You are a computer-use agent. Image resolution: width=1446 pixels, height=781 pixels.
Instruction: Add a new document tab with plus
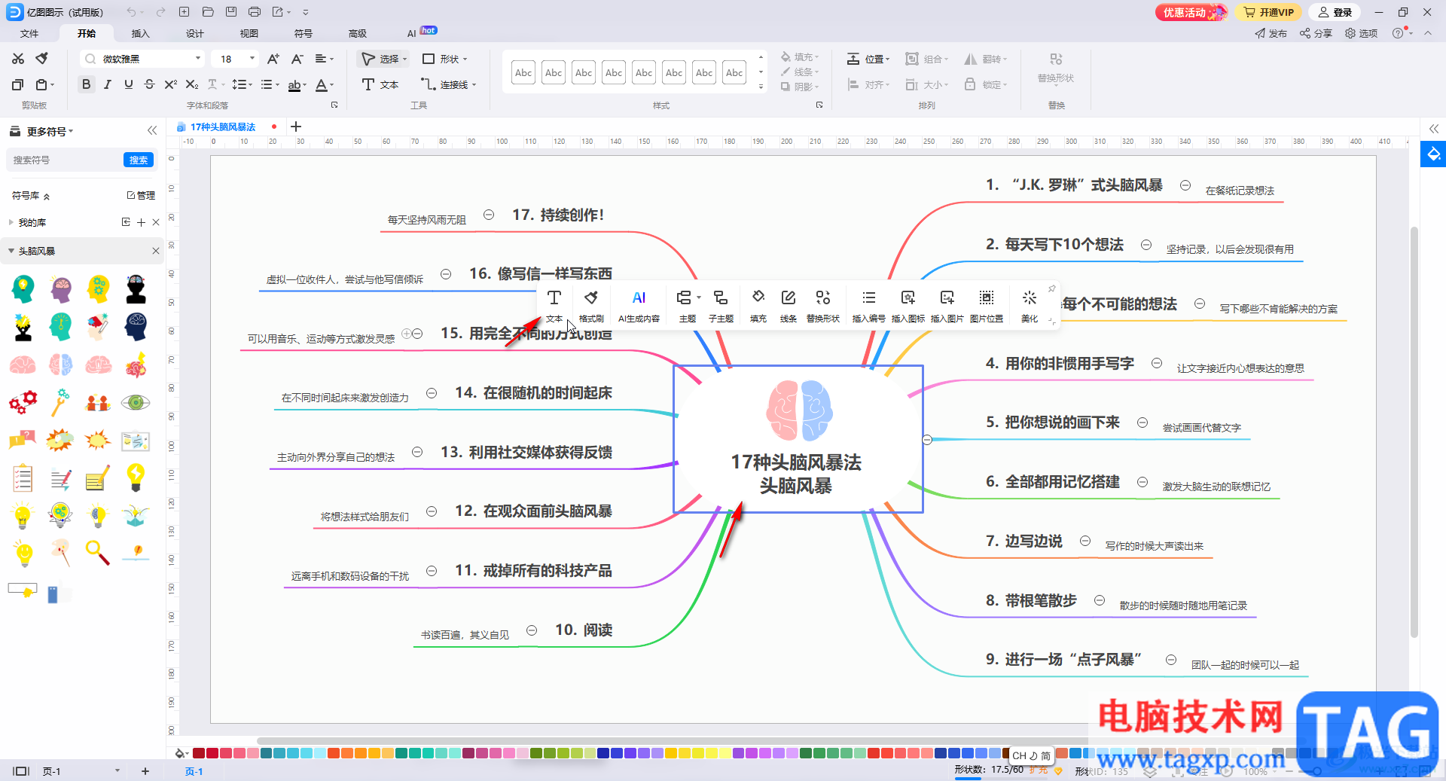pos(296,127)
